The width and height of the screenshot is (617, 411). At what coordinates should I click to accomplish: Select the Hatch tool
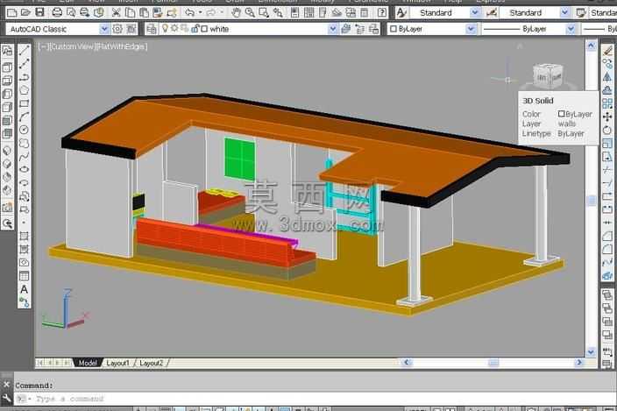point(24,236)
